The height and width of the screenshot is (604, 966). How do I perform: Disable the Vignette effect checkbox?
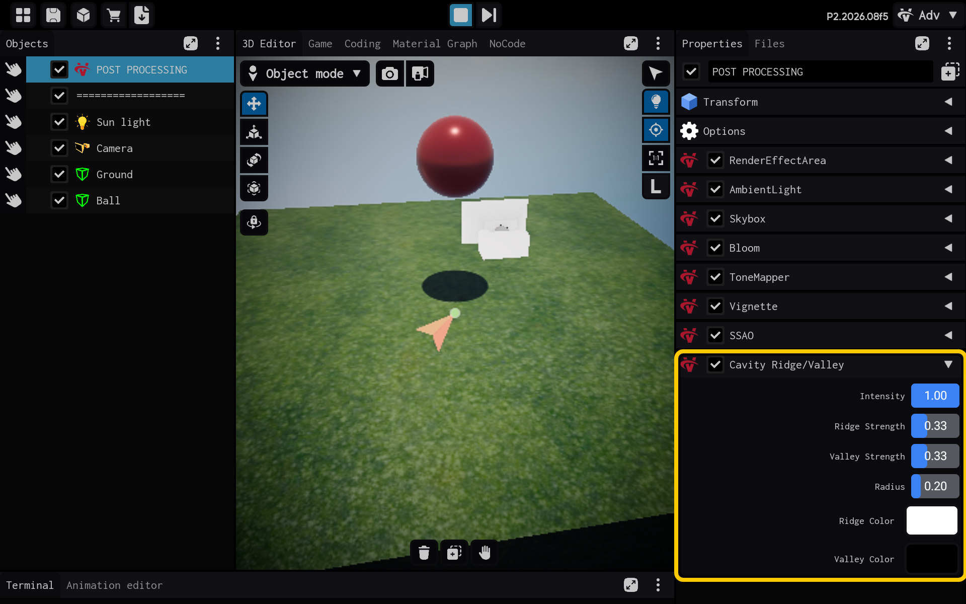pyautogui.click(x=715, y=306)
